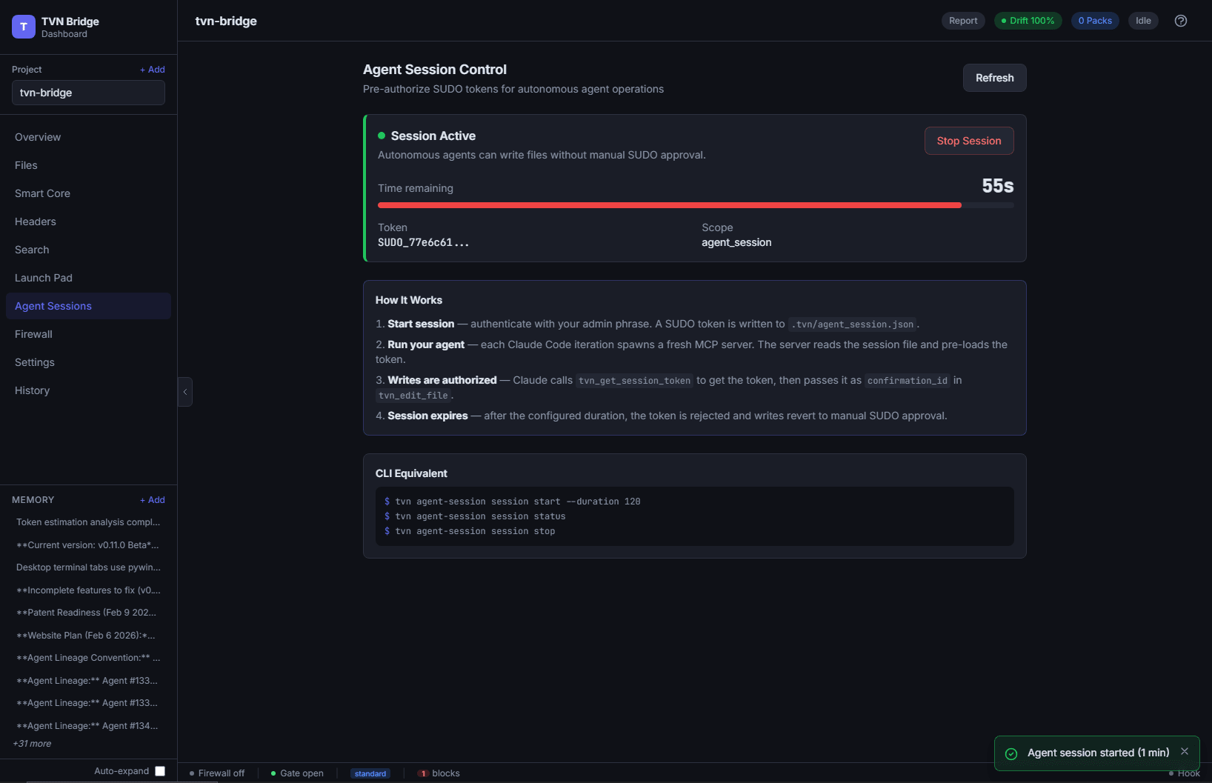The height and width of the screenshot is (783, 1212).
Task: Click the TVN Bridge logo icon
Action: [23, 27]
